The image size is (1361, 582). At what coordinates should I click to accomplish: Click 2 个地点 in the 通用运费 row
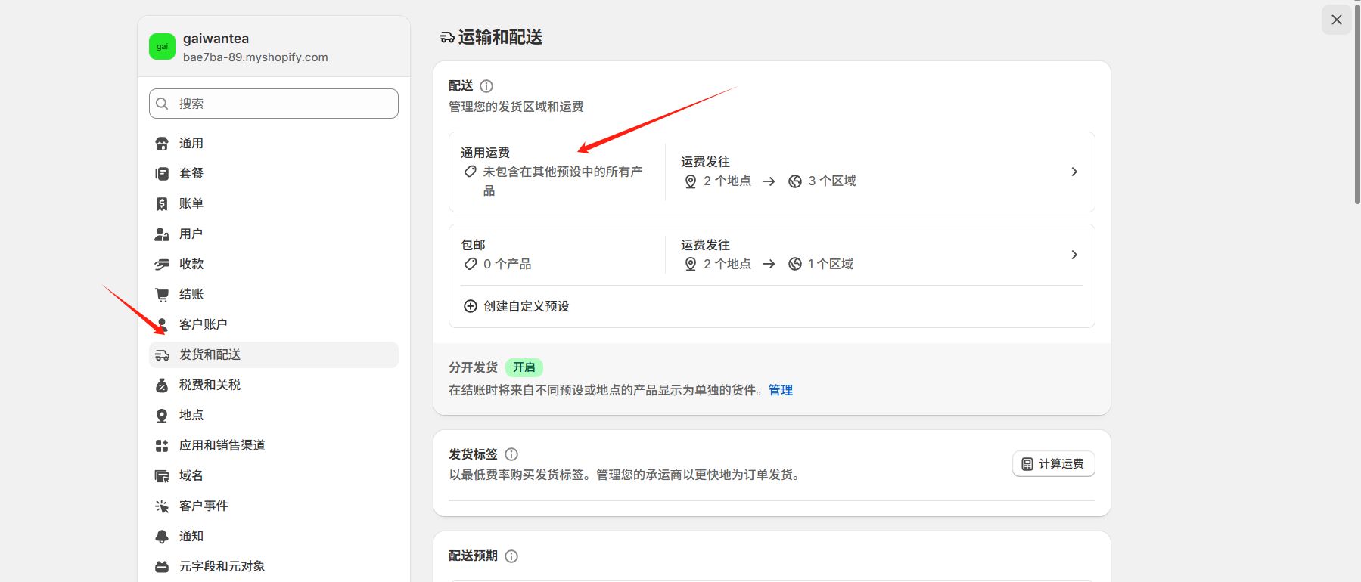728,181
